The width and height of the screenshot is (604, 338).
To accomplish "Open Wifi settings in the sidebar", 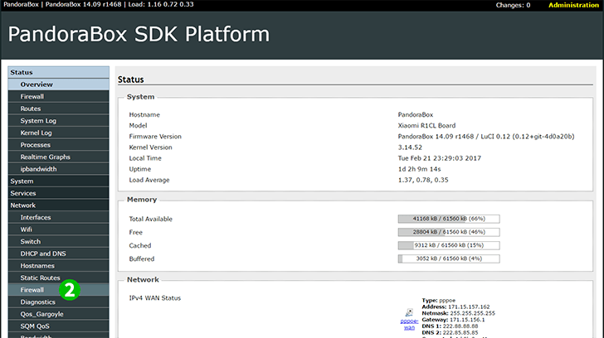I will point(28,229).
